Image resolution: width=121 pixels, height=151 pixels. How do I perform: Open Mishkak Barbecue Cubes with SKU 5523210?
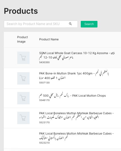coord(76,136)
